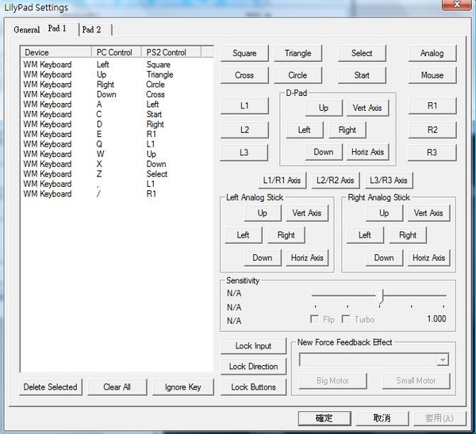
Task: Click the Cross binding button
Action: coord(244,75)
